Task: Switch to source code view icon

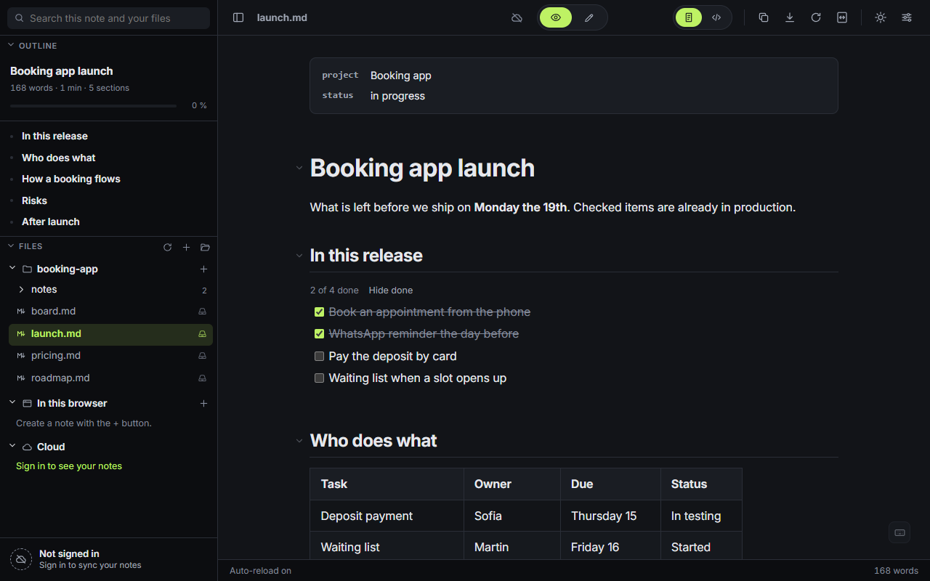Action: pyautogui.click(x=716, y=17)
